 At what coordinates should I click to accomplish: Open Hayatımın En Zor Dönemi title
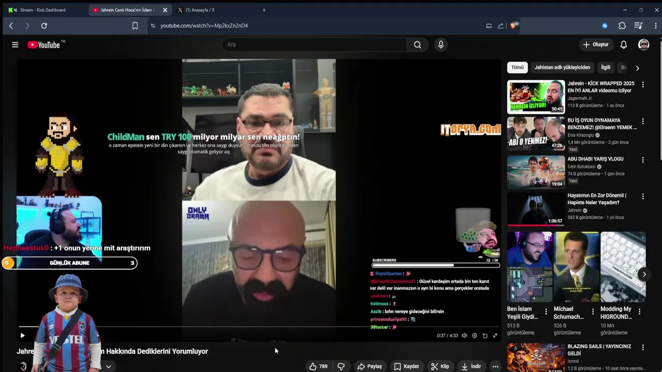(597, 199)
